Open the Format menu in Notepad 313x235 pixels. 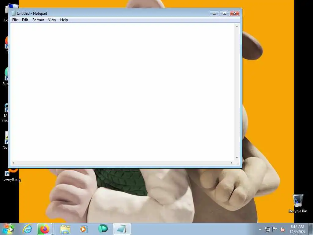coord(38,20)
